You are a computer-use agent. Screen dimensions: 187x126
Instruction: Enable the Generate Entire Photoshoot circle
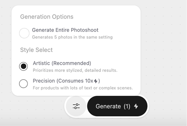[x=24, y=33]
